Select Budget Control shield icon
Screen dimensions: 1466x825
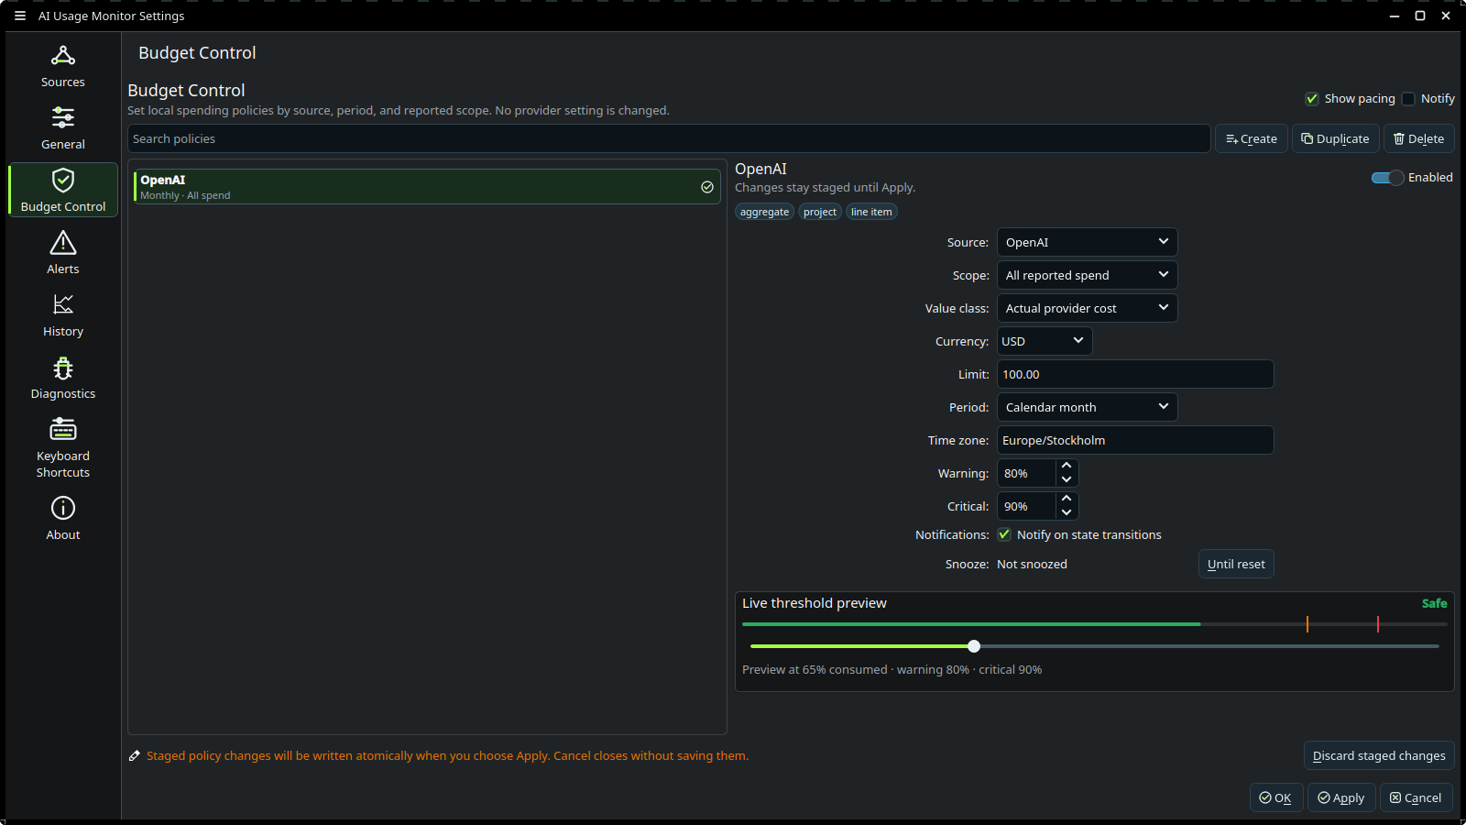pyautogui.click(x=63, y=180)
